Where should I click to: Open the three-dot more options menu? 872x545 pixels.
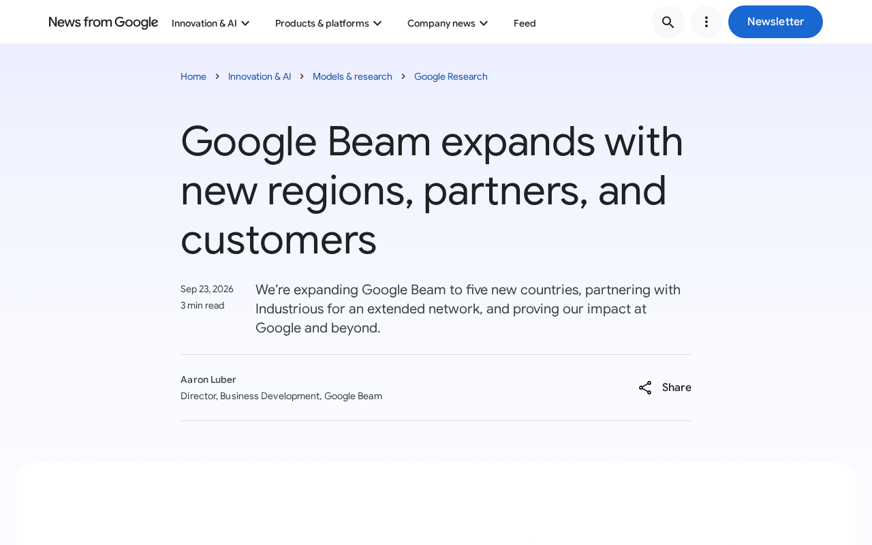coord(706,22)
